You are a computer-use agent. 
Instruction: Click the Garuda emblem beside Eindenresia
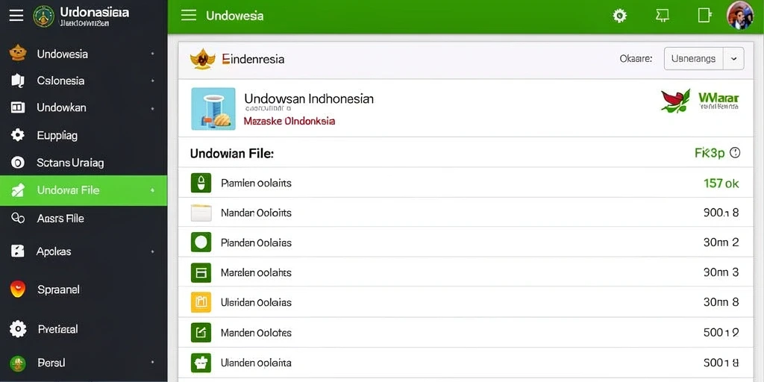coord(202,60)
